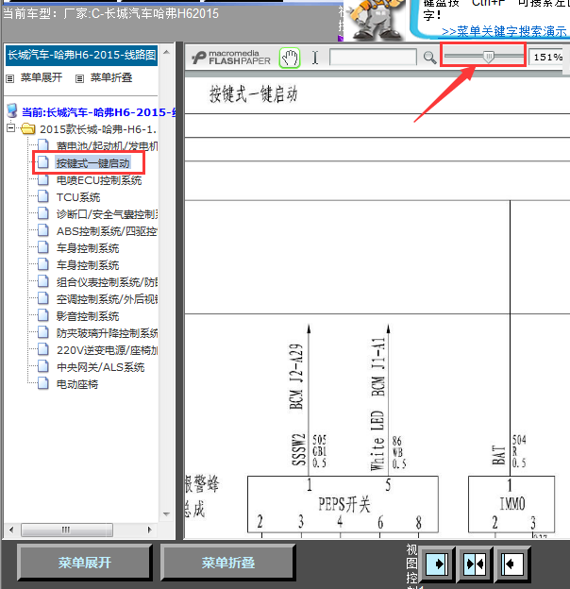Screen dimensions: 570x589
Task: Open 当前:长城汽车-哈弗H6-2015 root link
Action: (x=98, y=112)
